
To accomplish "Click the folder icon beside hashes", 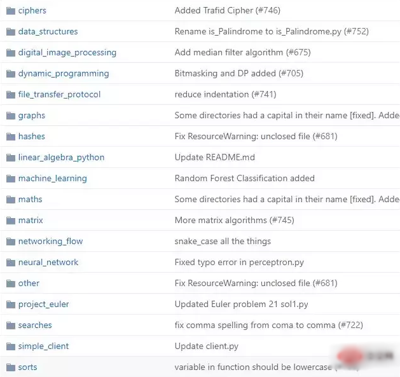I will pos(11,137).
